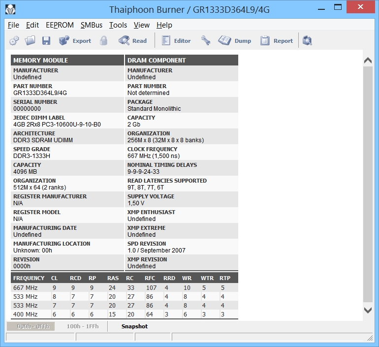Image resolution: width=379 pixels, height=347 pixels.
Task: Click the Thaiphoon Burner app icon
Action: point(10,9)
